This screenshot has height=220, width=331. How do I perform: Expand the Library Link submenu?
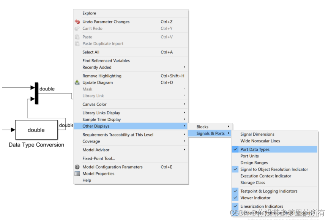point(131,96)
